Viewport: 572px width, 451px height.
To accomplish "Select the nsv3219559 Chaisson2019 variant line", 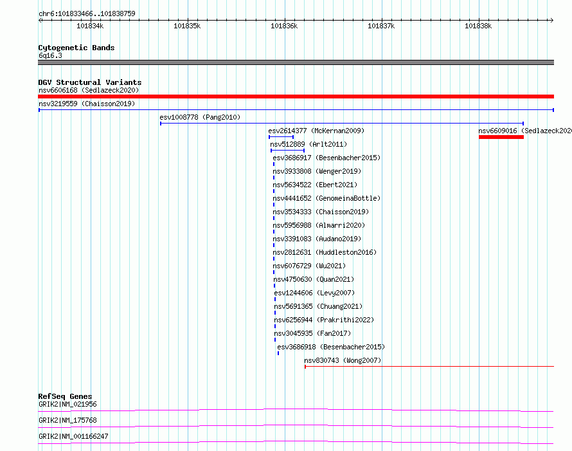I will pyautogui.click(x=296, y=110).
